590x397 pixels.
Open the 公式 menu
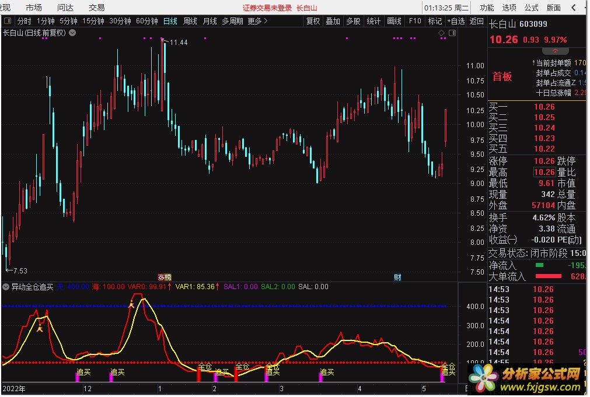[x=531, y=8]
